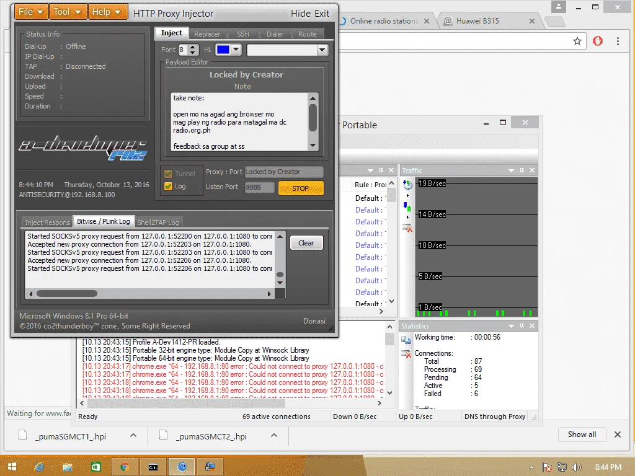Image resolution: width=635 pixels, height=476 pixels.
Task: Clear the log with the Clear button
Action: (x=306, y=243)
